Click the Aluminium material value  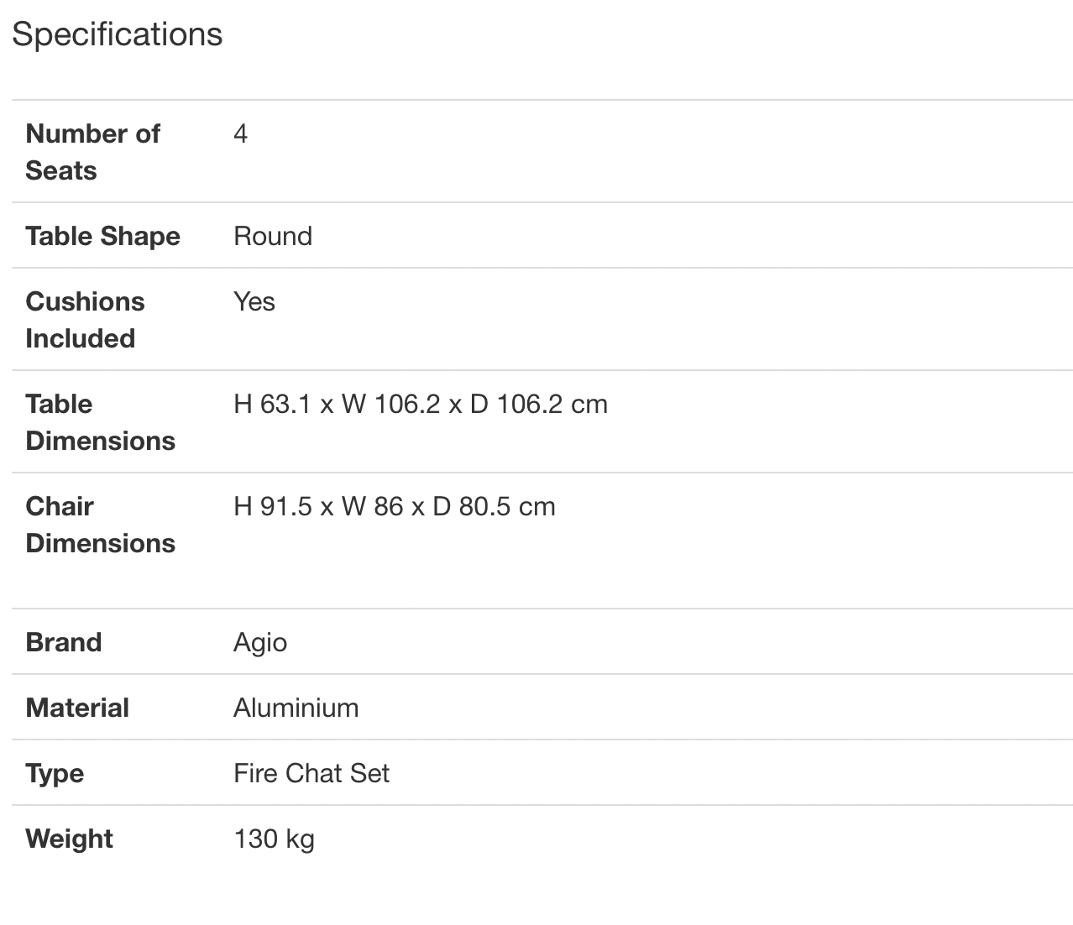(296, 708)
